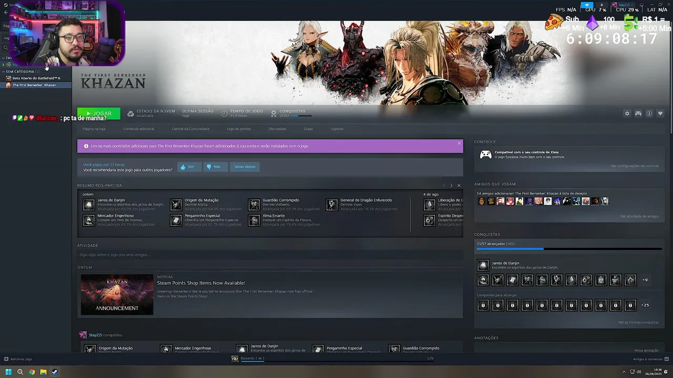This screenshot has height=378, width=673.
Task: Open Discussões tab
Action: pos(277,129)
